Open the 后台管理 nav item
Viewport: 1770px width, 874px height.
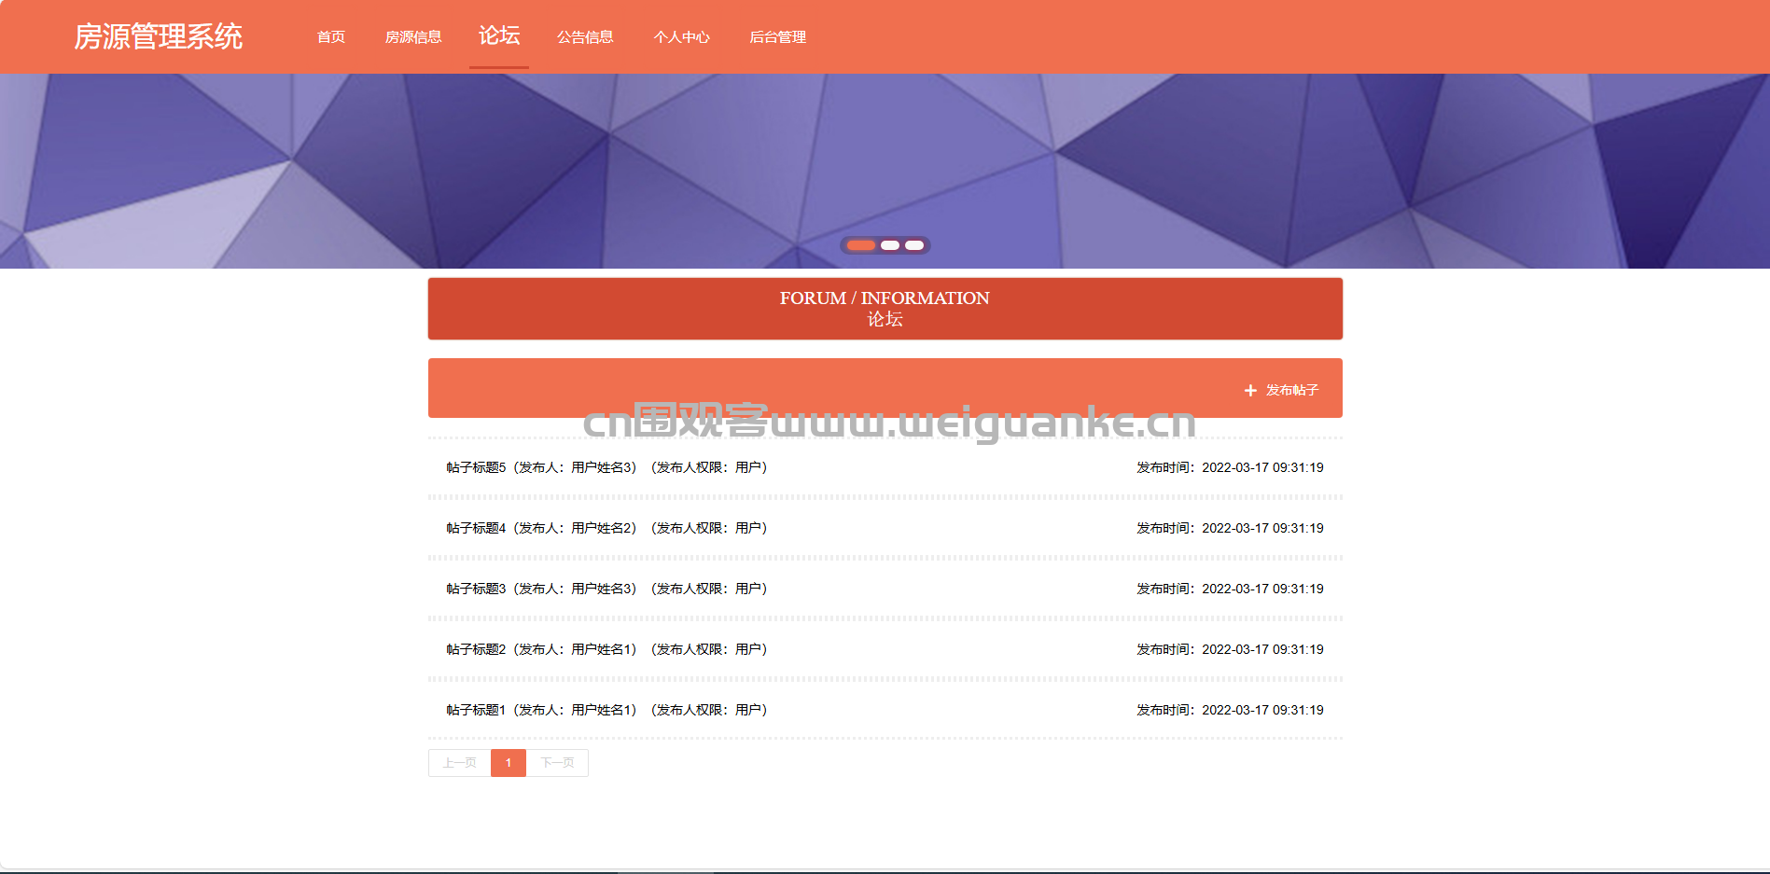tap(777, 36)
